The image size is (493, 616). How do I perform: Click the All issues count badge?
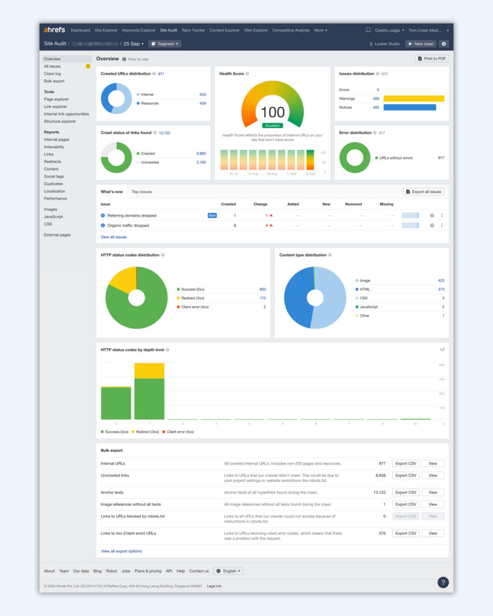point(88,66)
